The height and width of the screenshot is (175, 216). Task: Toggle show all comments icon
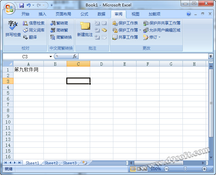click(x=104, y=30)
